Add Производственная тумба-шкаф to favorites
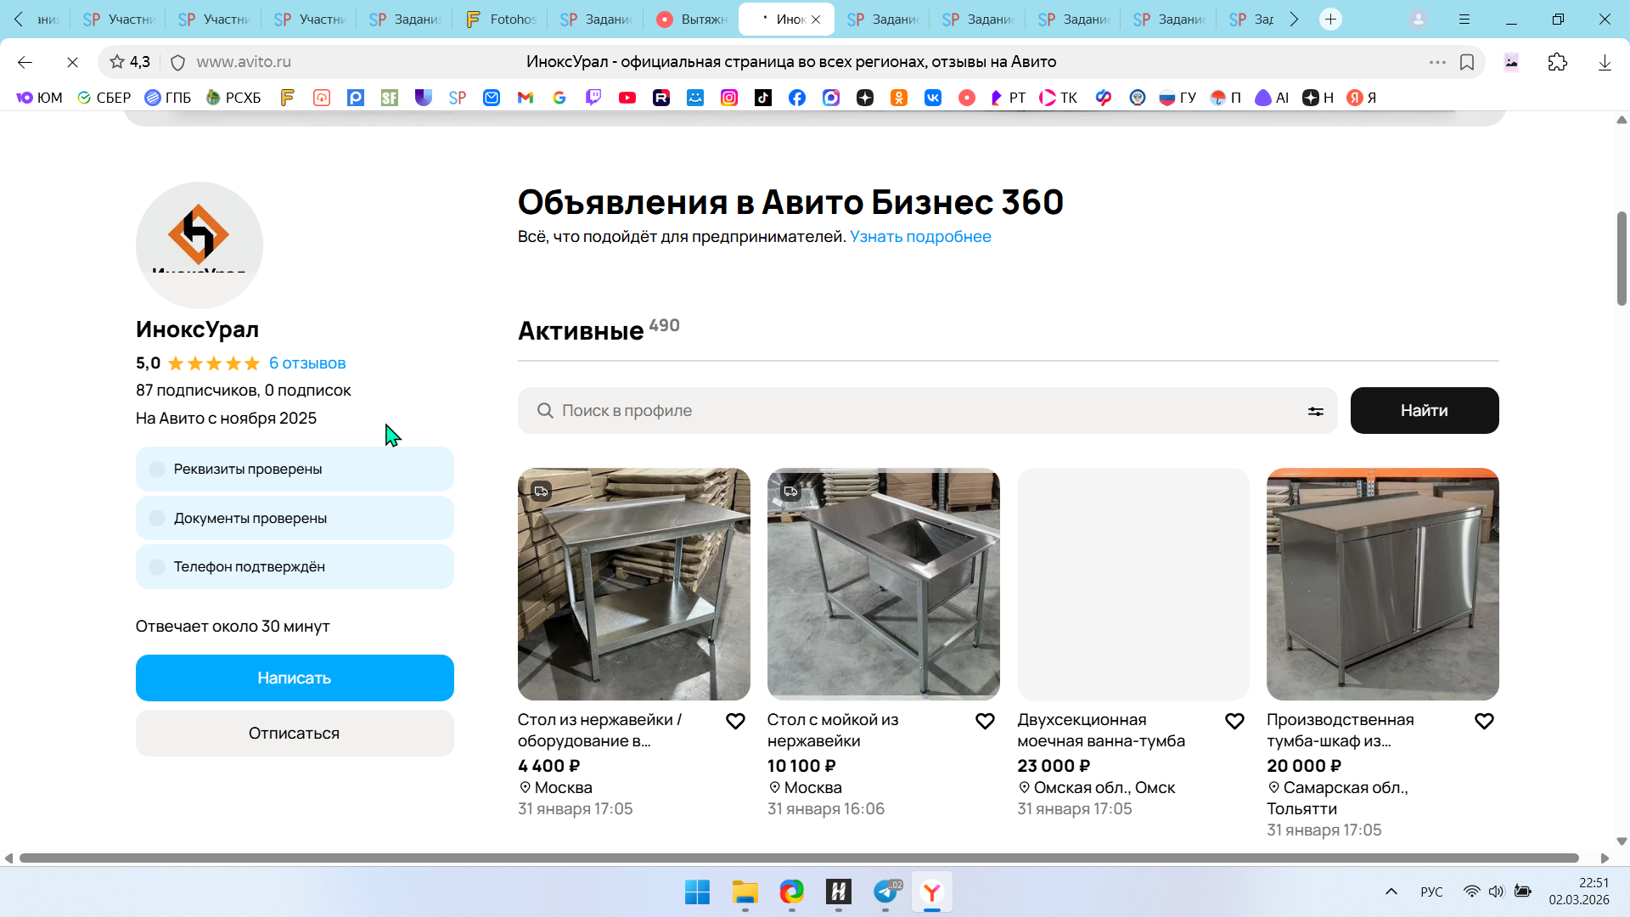The image size is (1630, 917). [x=1484, y=721]
